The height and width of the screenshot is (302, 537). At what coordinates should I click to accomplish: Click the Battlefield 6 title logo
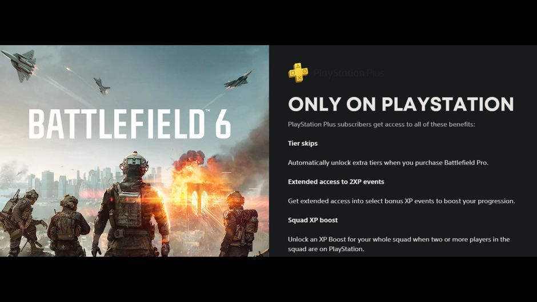coord(130,124)
